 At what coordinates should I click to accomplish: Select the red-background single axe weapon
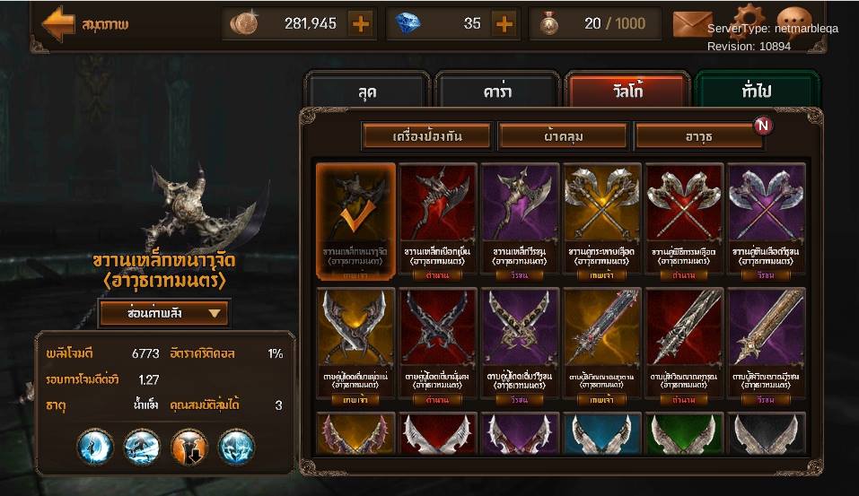[x=438, y=222]
